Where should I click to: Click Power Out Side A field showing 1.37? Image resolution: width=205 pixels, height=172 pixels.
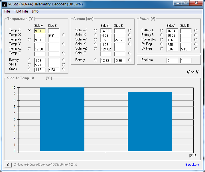click(x=172, y=40)
